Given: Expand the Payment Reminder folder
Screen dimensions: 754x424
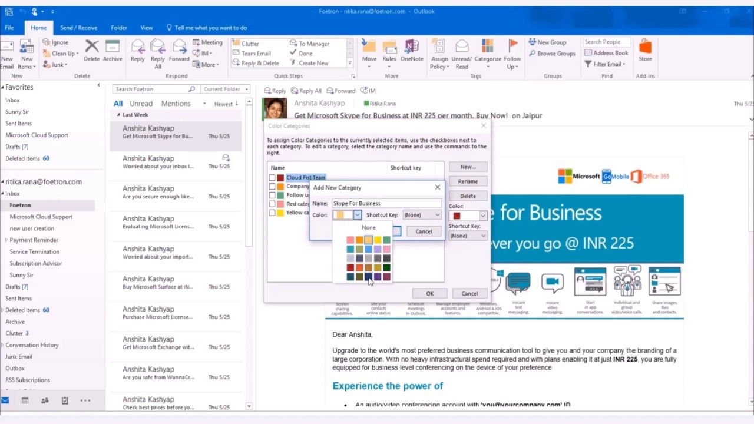Looking at the screenshot, I should (x=6, y=240).
